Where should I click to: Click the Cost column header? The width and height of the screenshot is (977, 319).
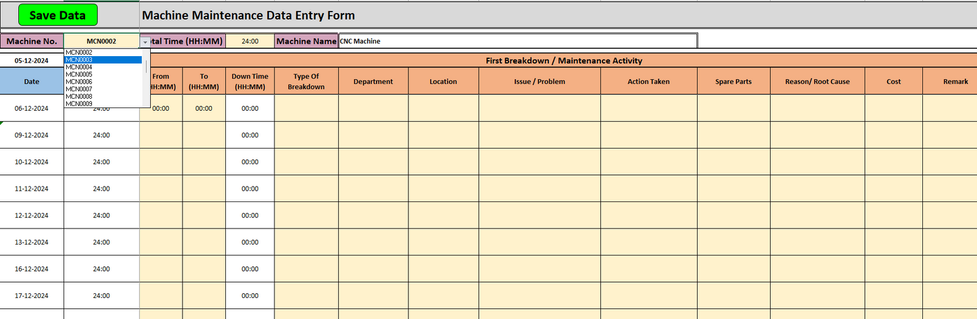tap(894, 81)
